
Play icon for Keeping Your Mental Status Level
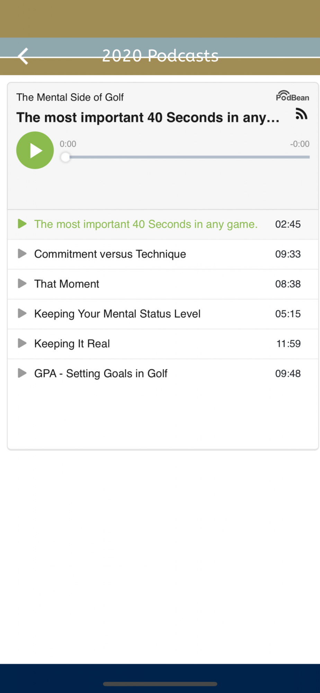click(22, 313)
